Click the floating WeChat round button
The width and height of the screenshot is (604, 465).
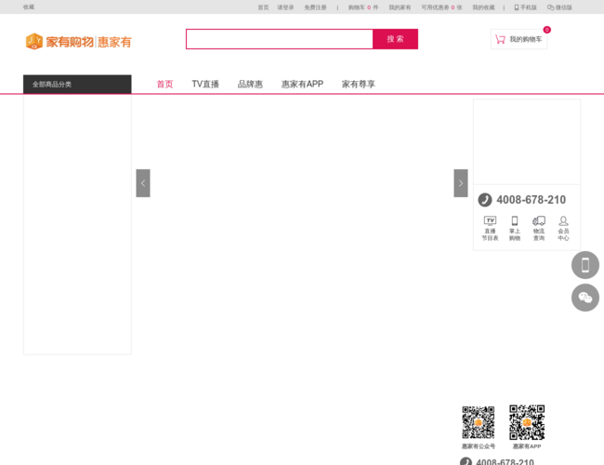click(585, 298)
